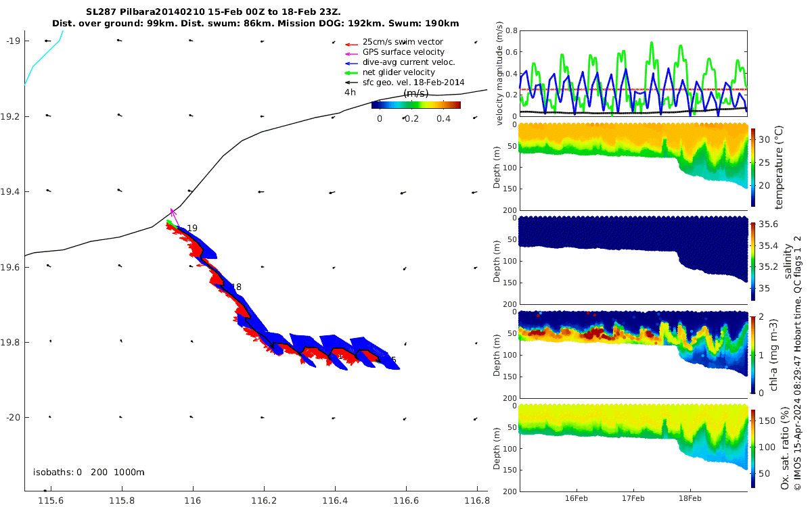The height and width of the screenshot is (507, 812).
Task: Click the 'Depth (m)' label of the chl-a panel
Action: point(497,355)
